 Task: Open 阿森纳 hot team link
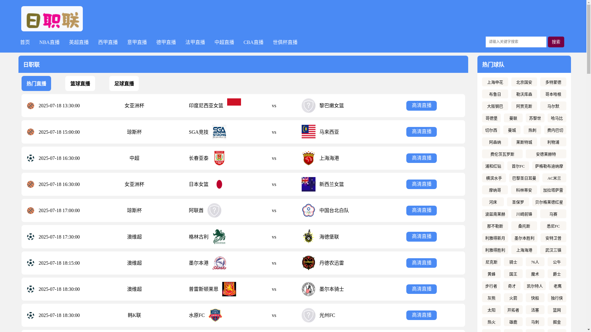point(495,142)
